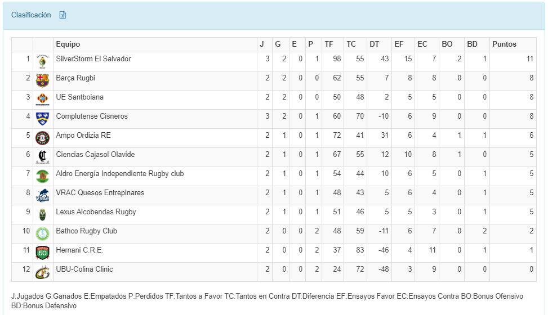Click the VRAC Quesos Entrepinares logo
The image size is (548, 315).
tap(43, 195)
